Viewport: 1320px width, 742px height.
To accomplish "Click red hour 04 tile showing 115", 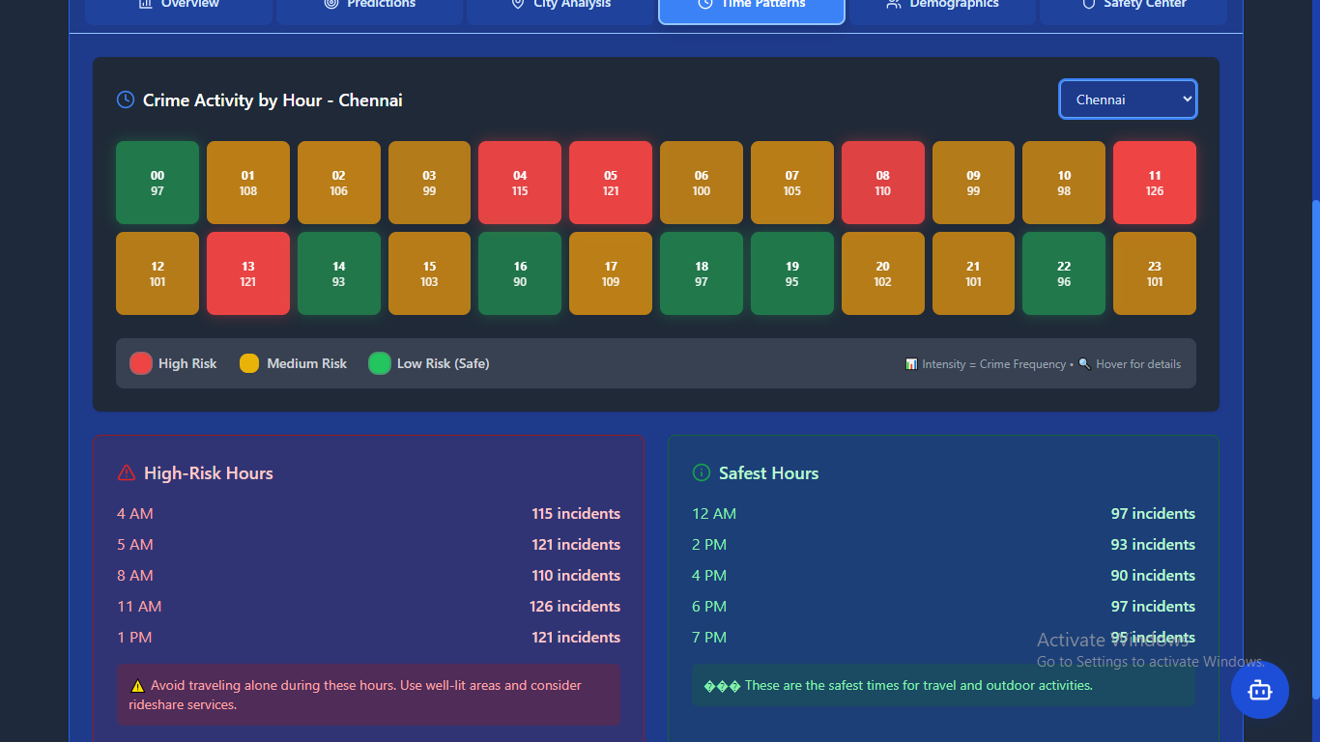I will [520, 183].
